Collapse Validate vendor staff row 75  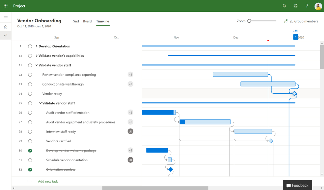(x=40, y=103)
